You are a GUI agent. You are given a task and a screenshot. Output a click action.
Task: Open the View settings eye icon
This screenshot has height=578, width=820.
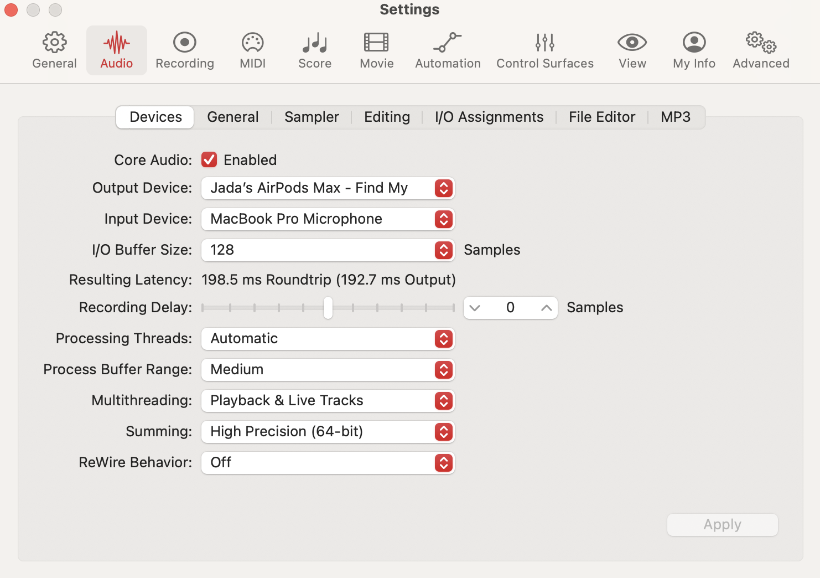coord(632,43)
